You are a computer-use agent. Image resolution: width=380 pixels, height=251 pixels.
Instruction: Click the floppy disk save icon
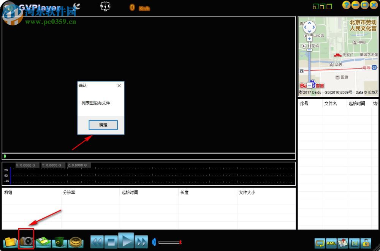pos(43,242)
